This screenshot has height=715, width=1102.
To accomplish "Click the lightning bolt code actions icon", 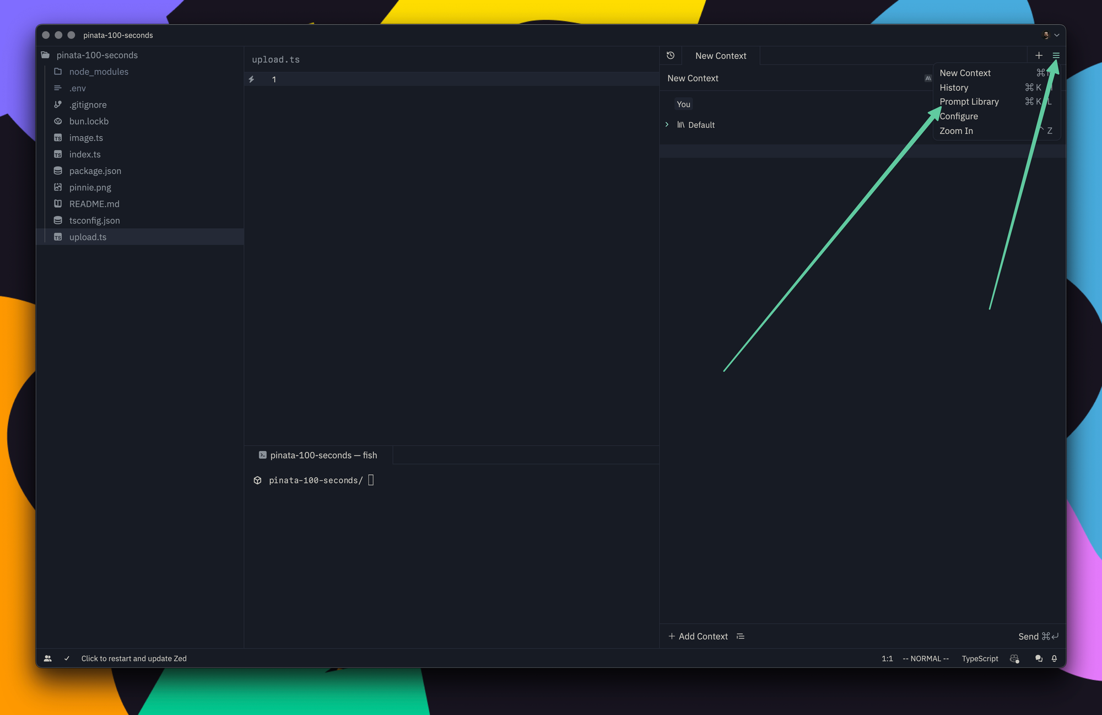I will pos(251,79).
